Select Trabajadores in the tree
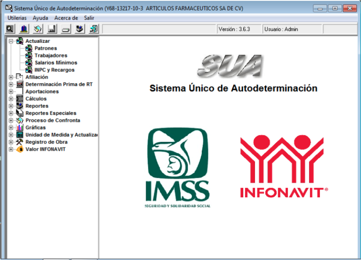This screenshot has width=361, height=260. point(51,56)
